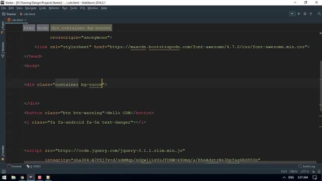Open the Help menu

[x=104, y=8]
